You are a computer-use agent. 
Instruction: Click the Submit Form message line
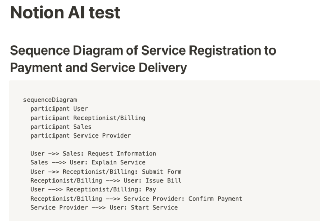coord(106,172)
